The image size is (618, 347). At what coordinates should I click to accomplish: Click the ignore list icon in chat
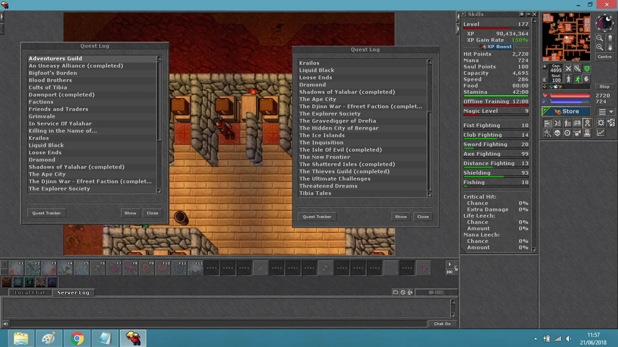[403, 292]
